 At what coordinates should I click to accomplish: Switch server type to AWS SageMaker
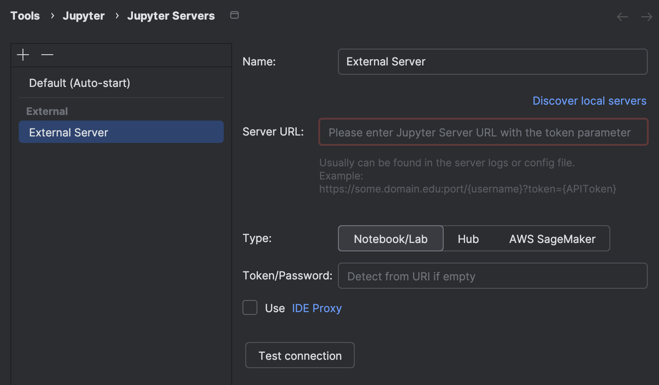point(552,238)
